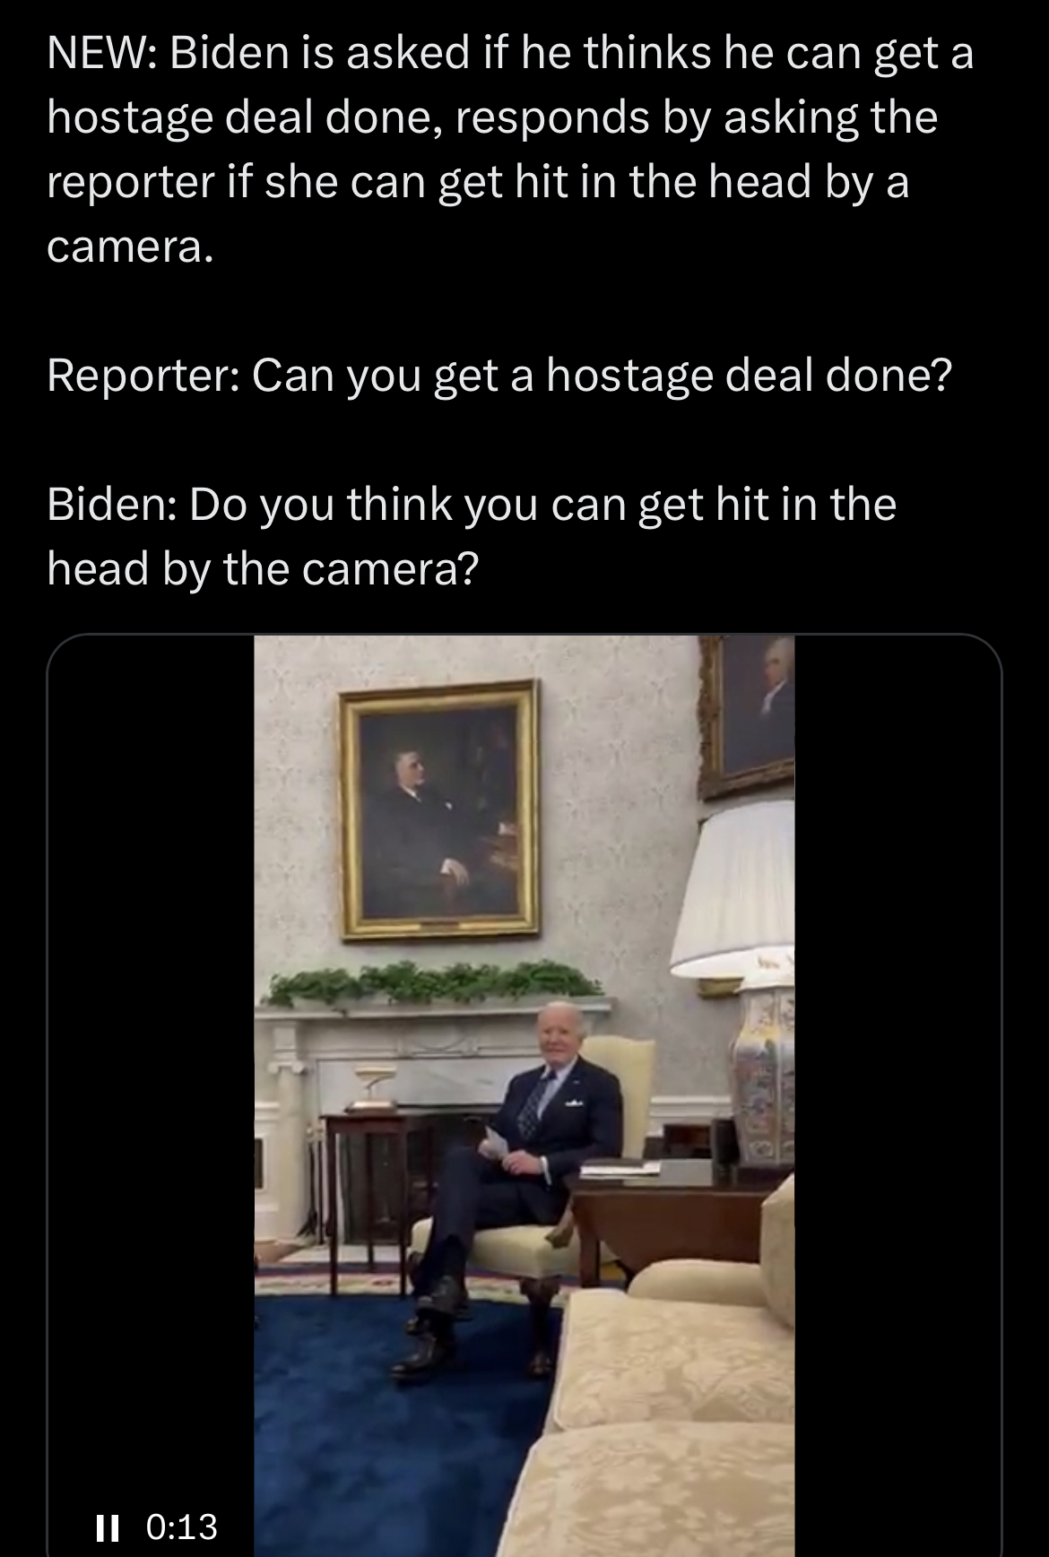Click the white lampshade in the video
Screen dimensions: 1049x1557
tap(733, 887)
